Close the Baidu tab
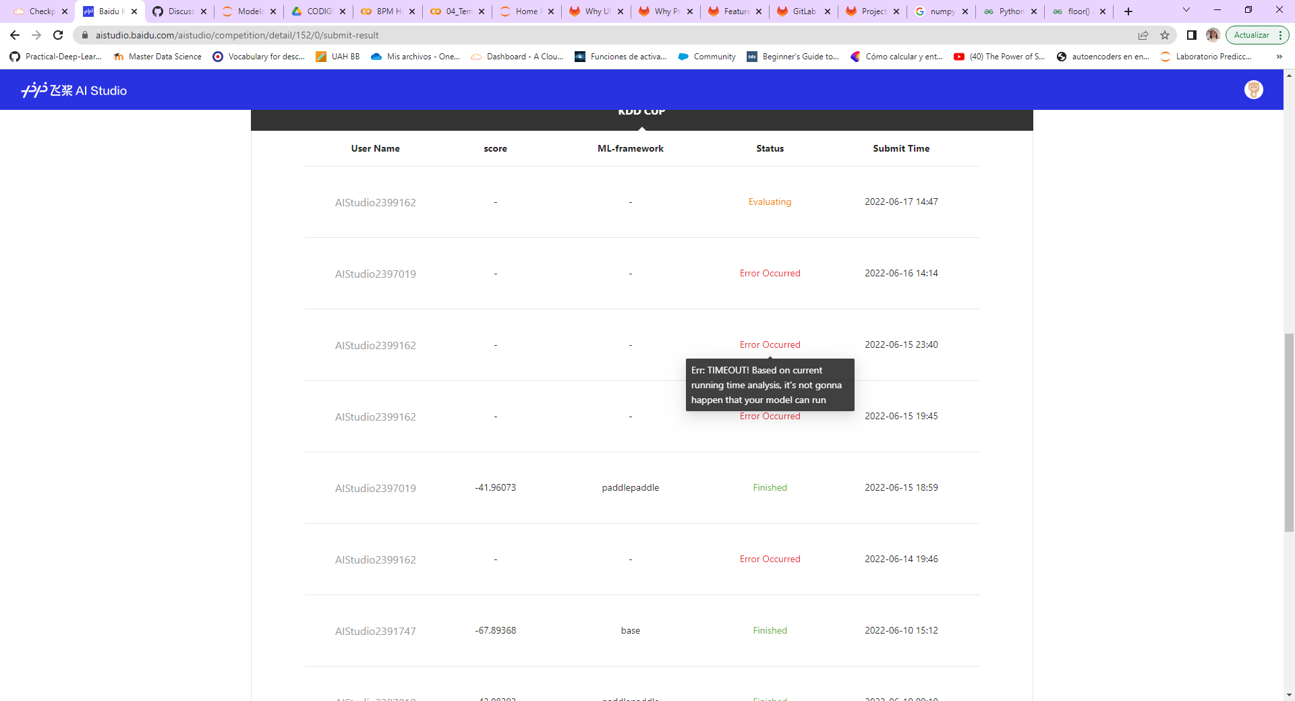Image resolution: width=1295 pixels, height=701 pixels. (x=134, y=11)
